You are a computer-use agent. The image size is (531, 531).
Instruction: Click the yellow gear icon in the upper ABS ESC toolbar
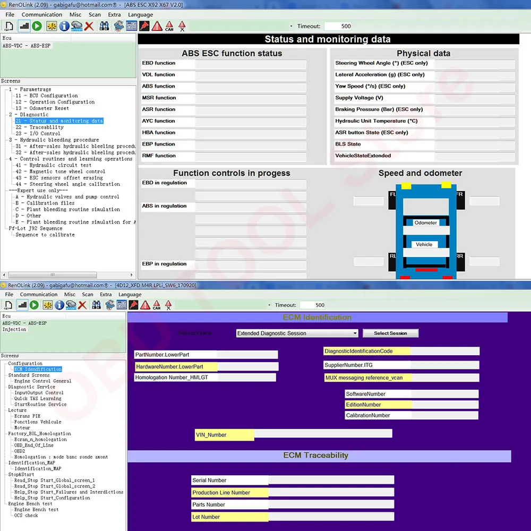(52, 26)
